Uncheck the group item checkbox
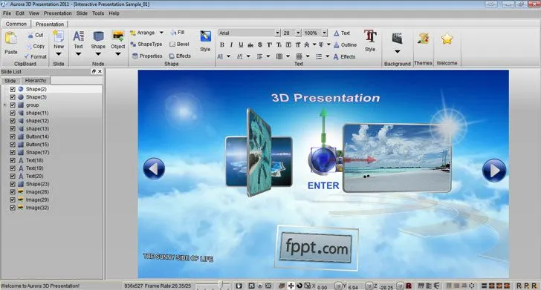This screenshot has width=541, height=290. point(13,105)
